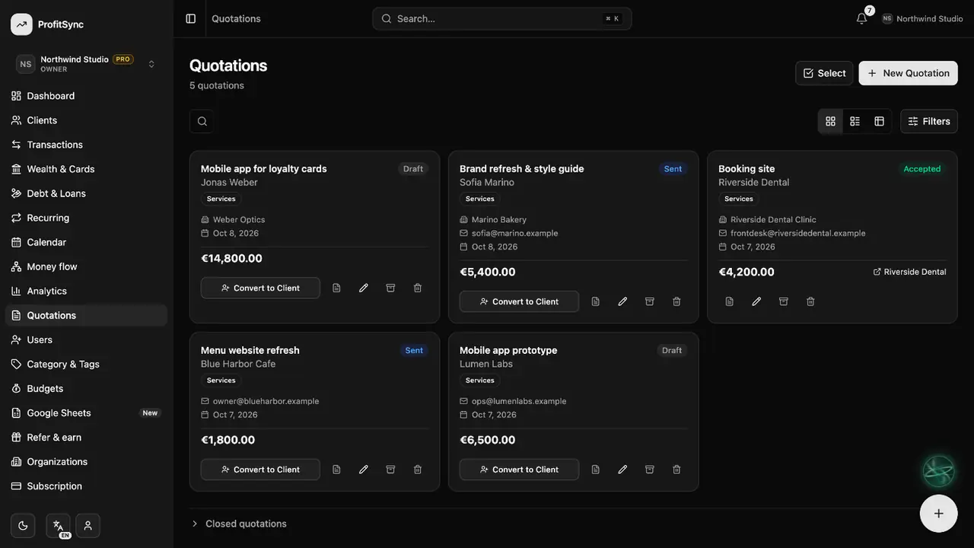974x548 pixels.
Task: Open the Northwind Studio organization switcher
Action: (87, 64)
